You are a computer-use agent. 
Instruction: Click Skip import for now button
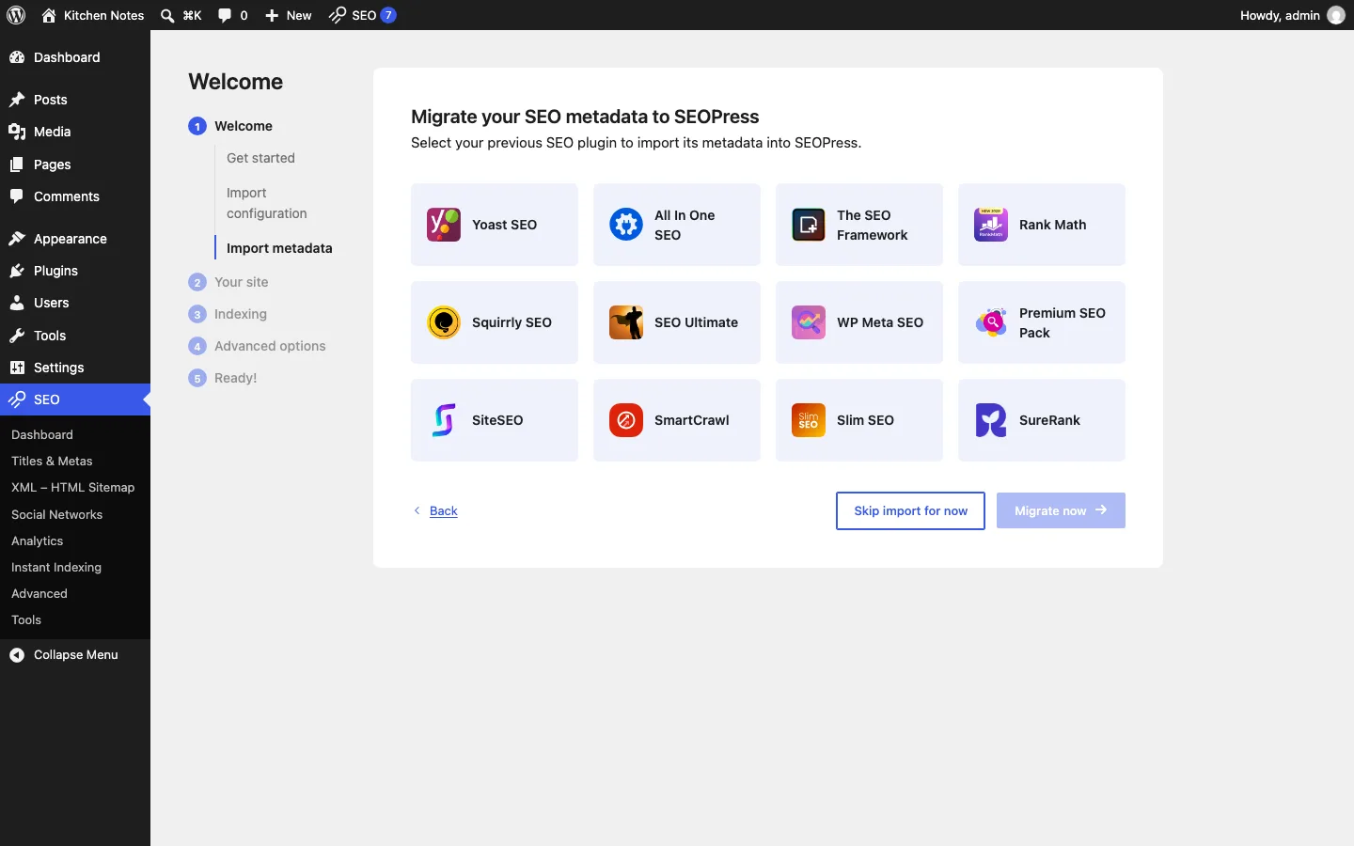(x=910, y=510)
